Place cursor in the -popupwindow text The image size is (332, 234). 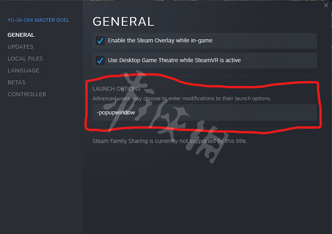[116, 112]
